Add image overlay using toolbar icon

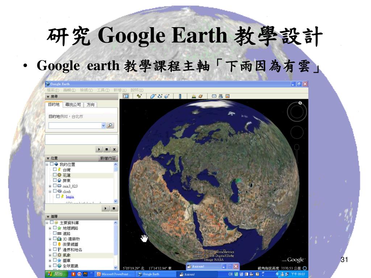click(167, 96)
